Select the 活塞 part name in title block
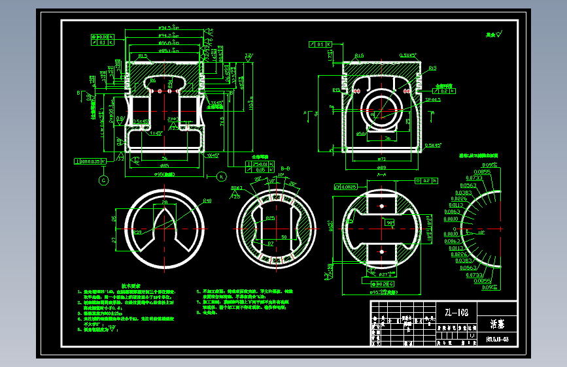Image resolution: width=567 pixels, height=367 pixels. pyautogui.click(x=497, y=324)
